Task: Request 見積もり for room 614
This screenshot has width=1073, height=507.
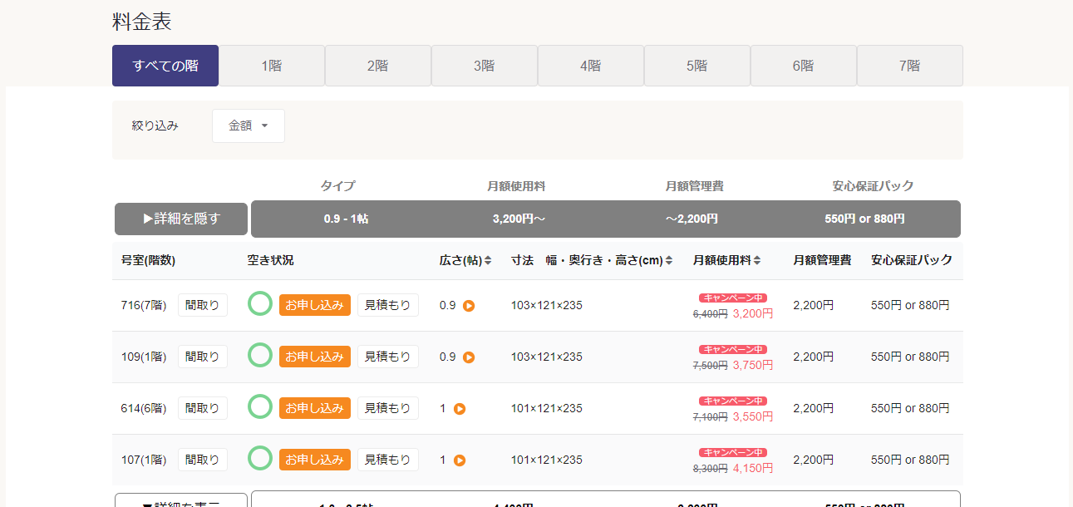Action: 387,408
